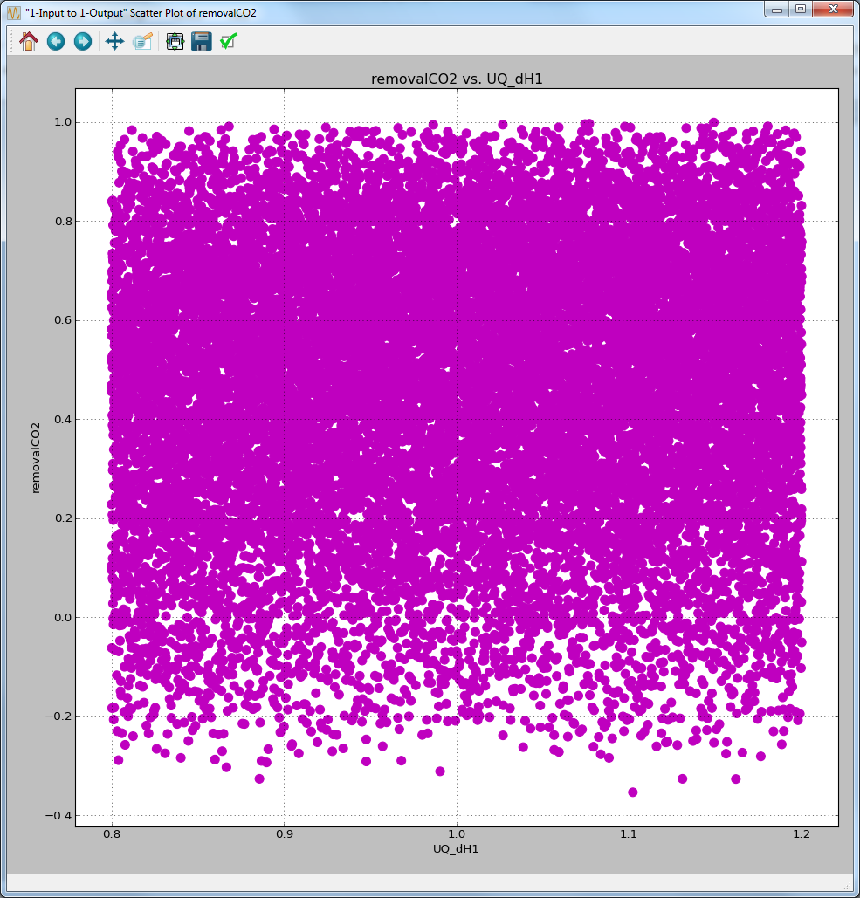This screenshot has height=898, width=860.
Task: Go to the previous view using back arrow
Action: tap(55, 41)
